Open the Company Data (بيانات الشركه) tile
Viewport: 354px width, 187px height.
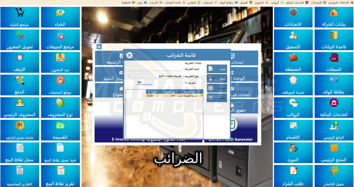pyautogui.click(x=334, y=17)
